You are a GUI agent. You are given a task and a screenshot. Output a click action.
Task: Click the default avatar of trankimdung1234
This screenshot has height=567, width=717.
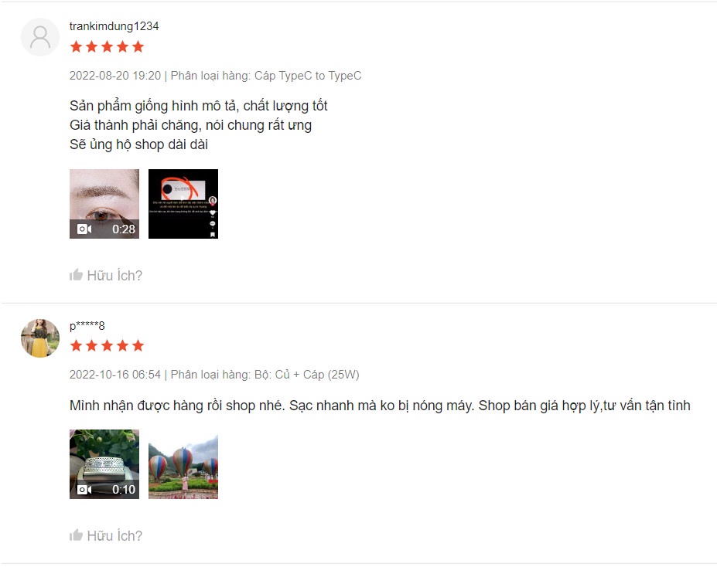[x=40, y=37]
